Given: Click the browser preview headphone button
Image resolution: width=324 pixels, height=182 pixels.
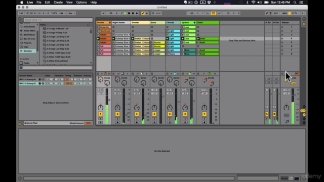Looking at the screenshot, I should (x=21, y=68).
